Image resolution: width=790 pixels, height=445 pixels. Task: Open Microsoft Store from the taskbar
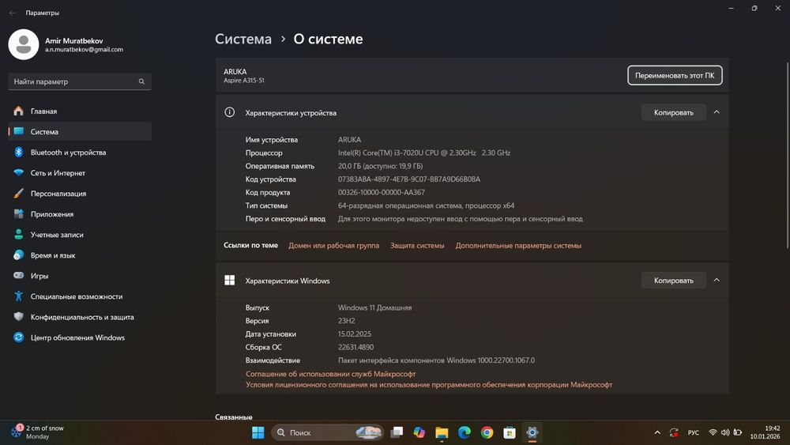510,432
